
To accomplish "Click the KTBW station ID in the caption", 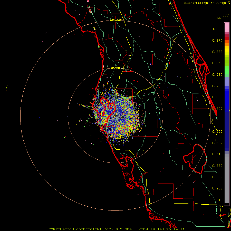I will [143, 229].
